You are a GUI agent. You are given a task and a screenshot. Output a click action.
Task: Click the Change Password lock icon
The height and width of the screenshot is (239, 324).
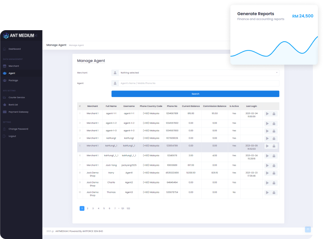click(5, 129)
